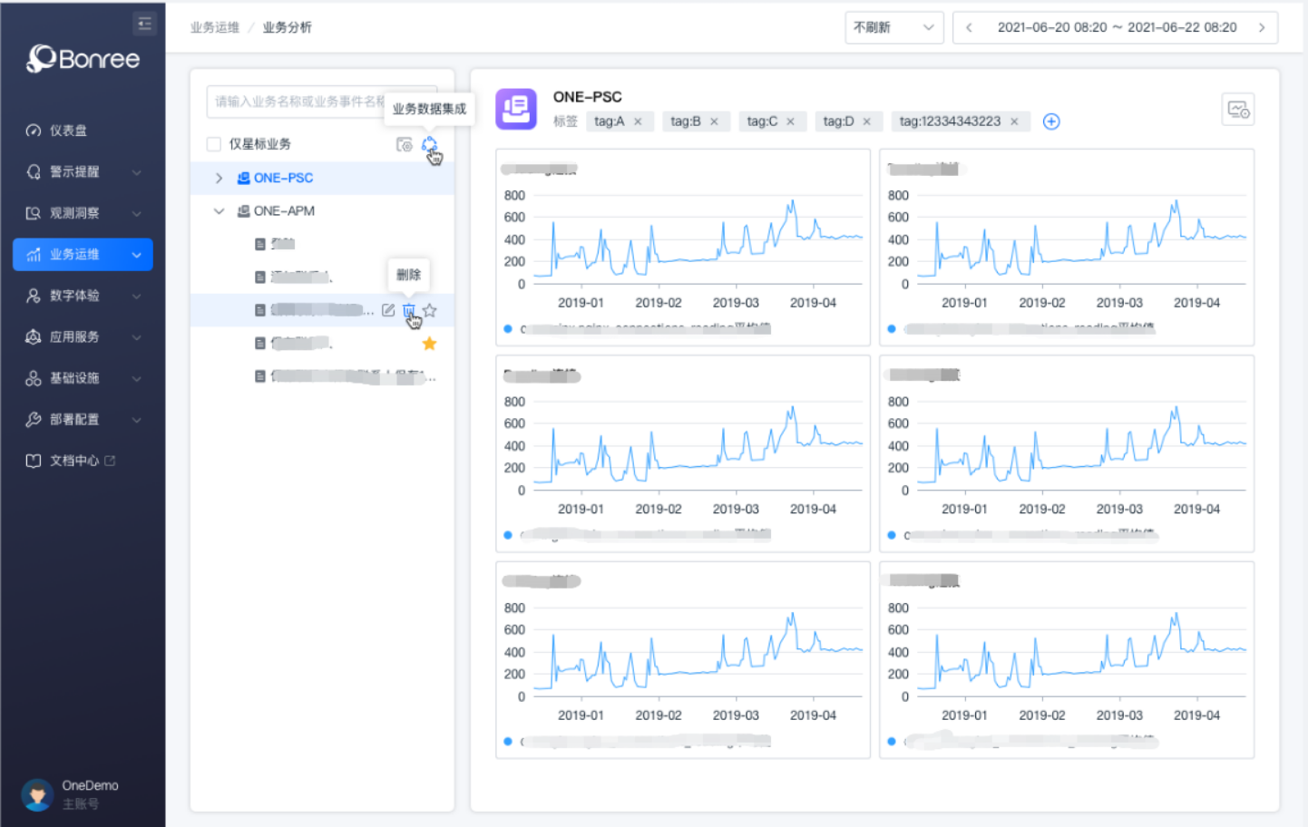Image resolution: width=1308 pixels, height=827 pixels.
Task: Open the 仪表盘 dashboard menu
Action: 69,131
